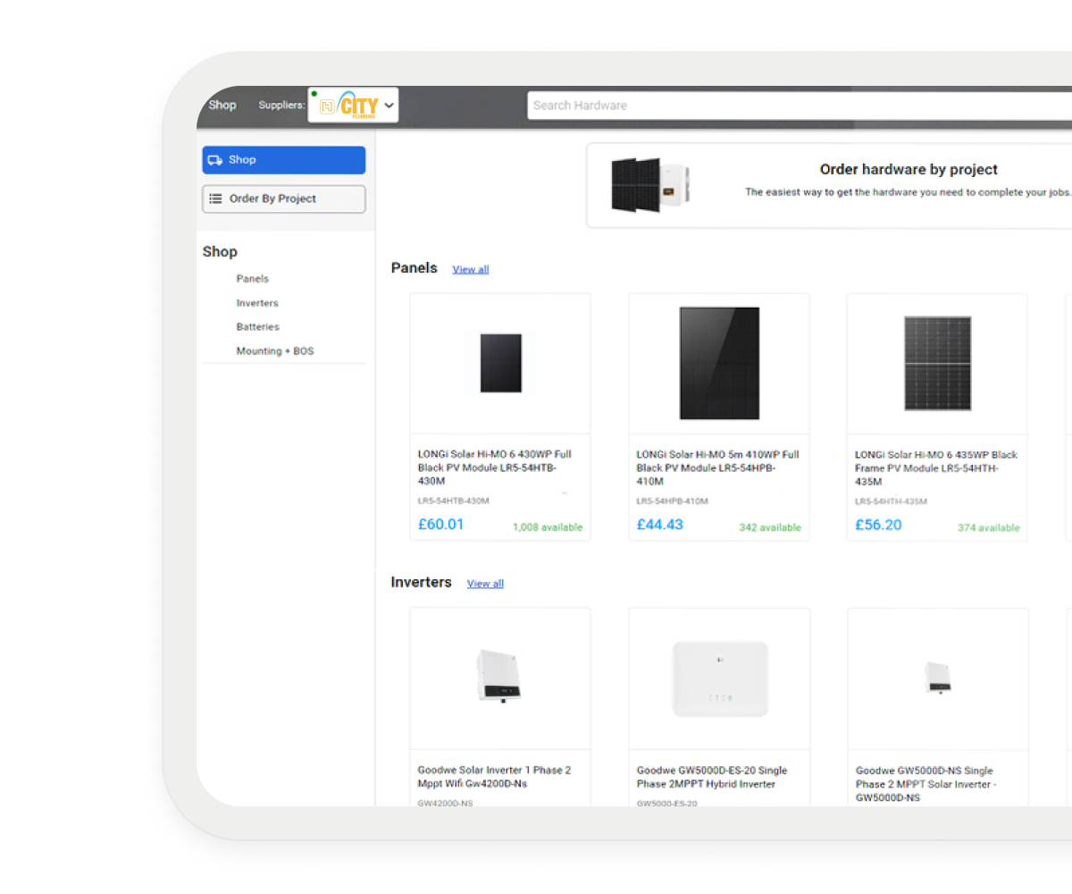Screen dimensions: 1072x894
Task: Open Goodwe GW5000D-NS inverter image
Action: [938, 678]
